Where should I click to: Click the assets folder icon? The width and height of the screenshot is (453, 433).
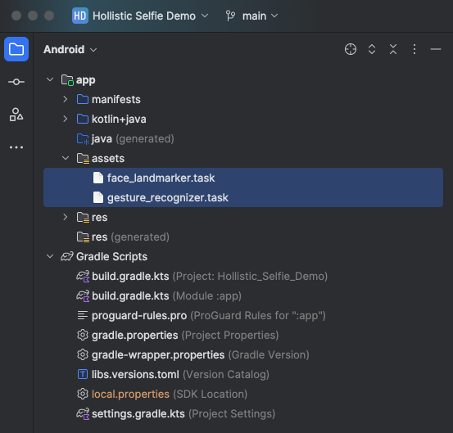pos(83,159)
